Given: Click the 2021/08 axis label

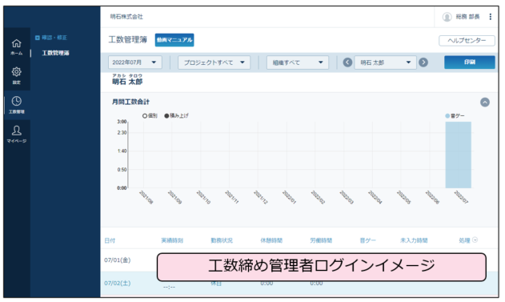Looking at the screenshot, I should coord(146,197).
